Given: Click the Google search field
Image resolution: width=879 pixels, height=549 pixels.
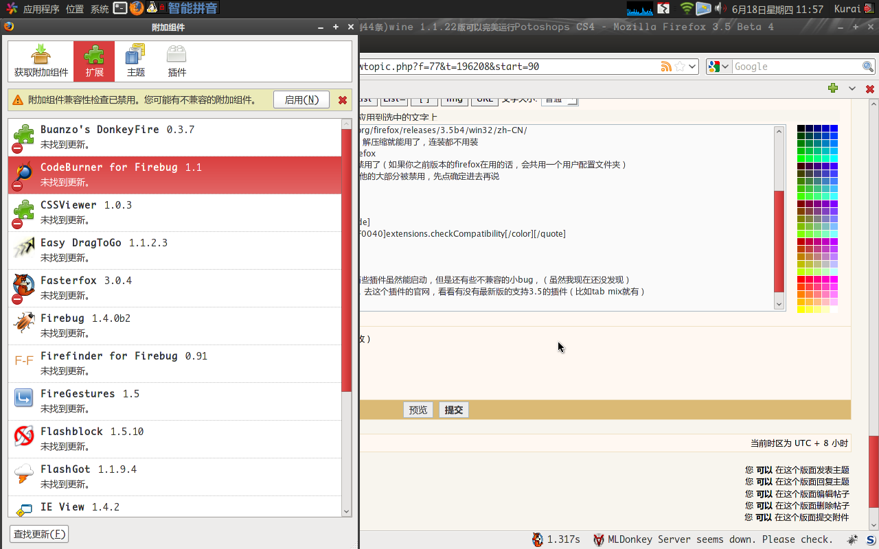Looking at the screenshot, I should (797, 67).
